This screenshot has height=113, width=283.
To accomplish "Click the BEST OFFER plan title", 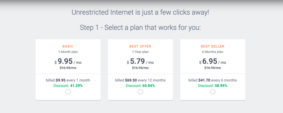I will [140, 46].
